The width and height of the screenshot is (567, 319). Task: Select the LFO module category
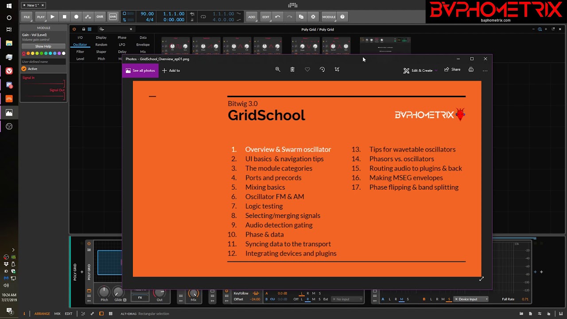tap(122, 45)
